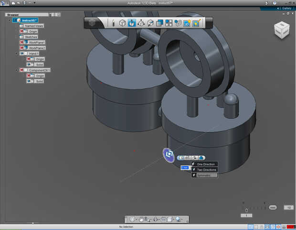The width and height of the screenshot is (296, 230).
Task: Open dropdown arrow beside zoom tool
Action: (151, 220)
